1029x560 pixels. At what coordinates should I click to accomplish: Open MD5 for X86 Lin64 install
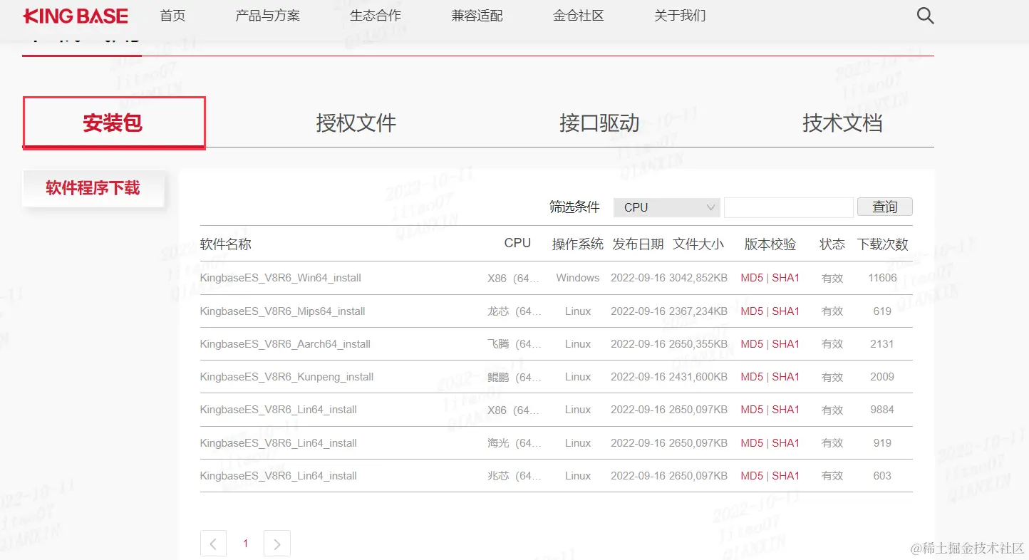752,410
